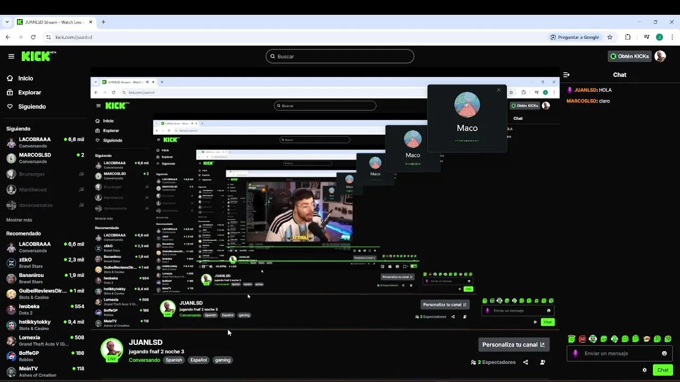Image resolution: width=680 pixels, height=382 pixels.
Task: Reload the kick.com page
Action: click(x=33, y=37)
